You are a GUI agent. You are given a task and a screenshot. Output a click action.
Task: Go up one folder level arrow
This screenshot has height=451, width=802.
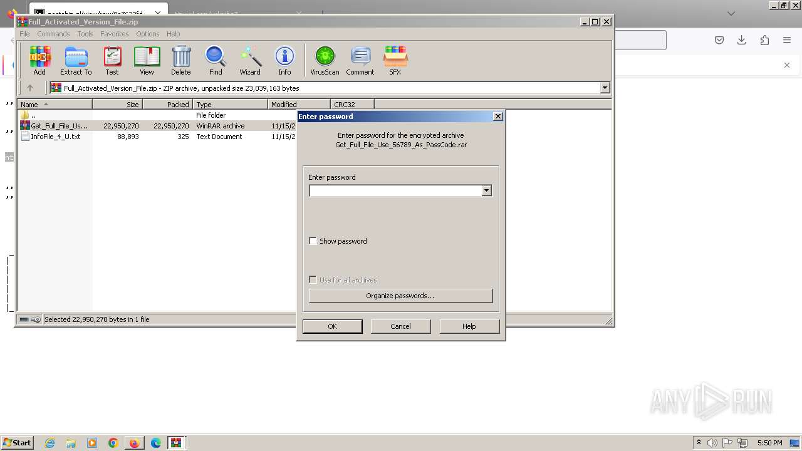(x=29, y=88)
